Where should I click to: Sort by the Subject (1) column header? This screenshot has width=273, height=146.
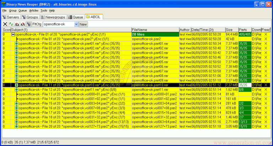click(x=71, y=30)
